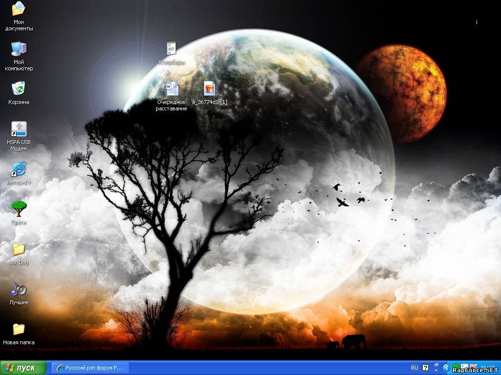The height and width of the screenshot is (375, 501).
Task: Restore the language bar button
Action: [x=436, y=365]
